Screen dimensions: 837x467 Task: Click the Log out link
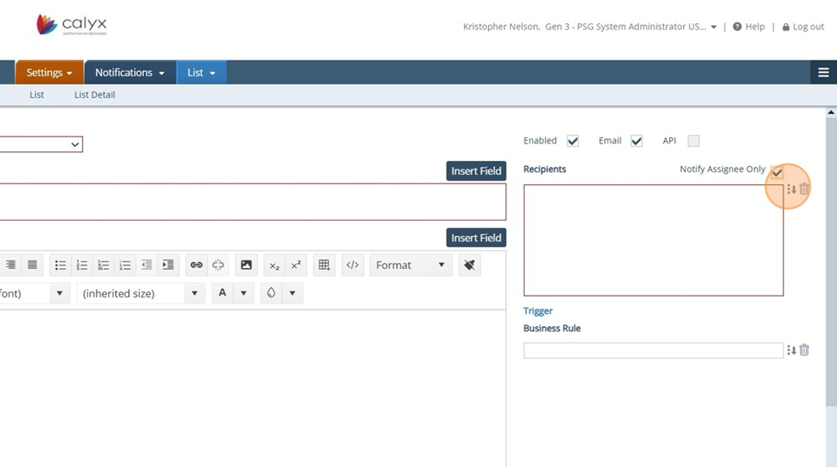[x=802, y=27]
